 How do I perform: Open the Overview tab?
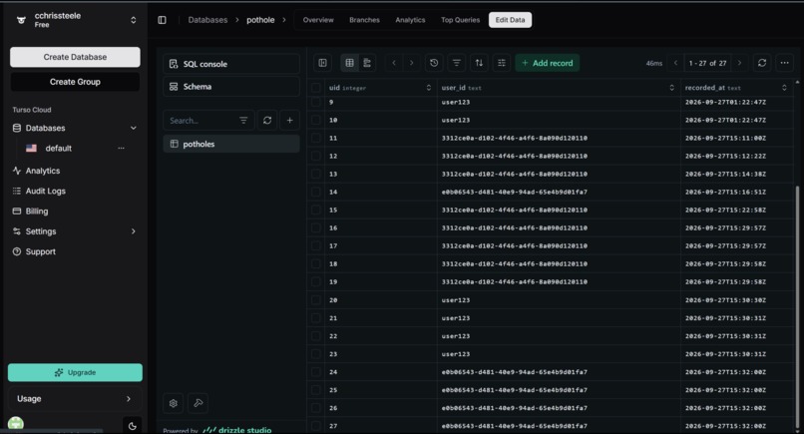click(318, 20)
